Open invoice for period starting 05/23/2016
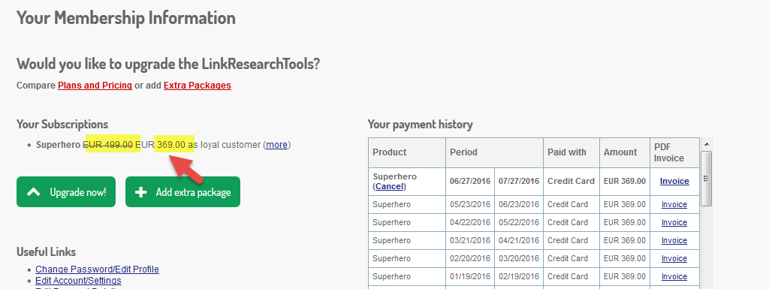The width and height of the screenshot is (769, 289). pos(674,204)
